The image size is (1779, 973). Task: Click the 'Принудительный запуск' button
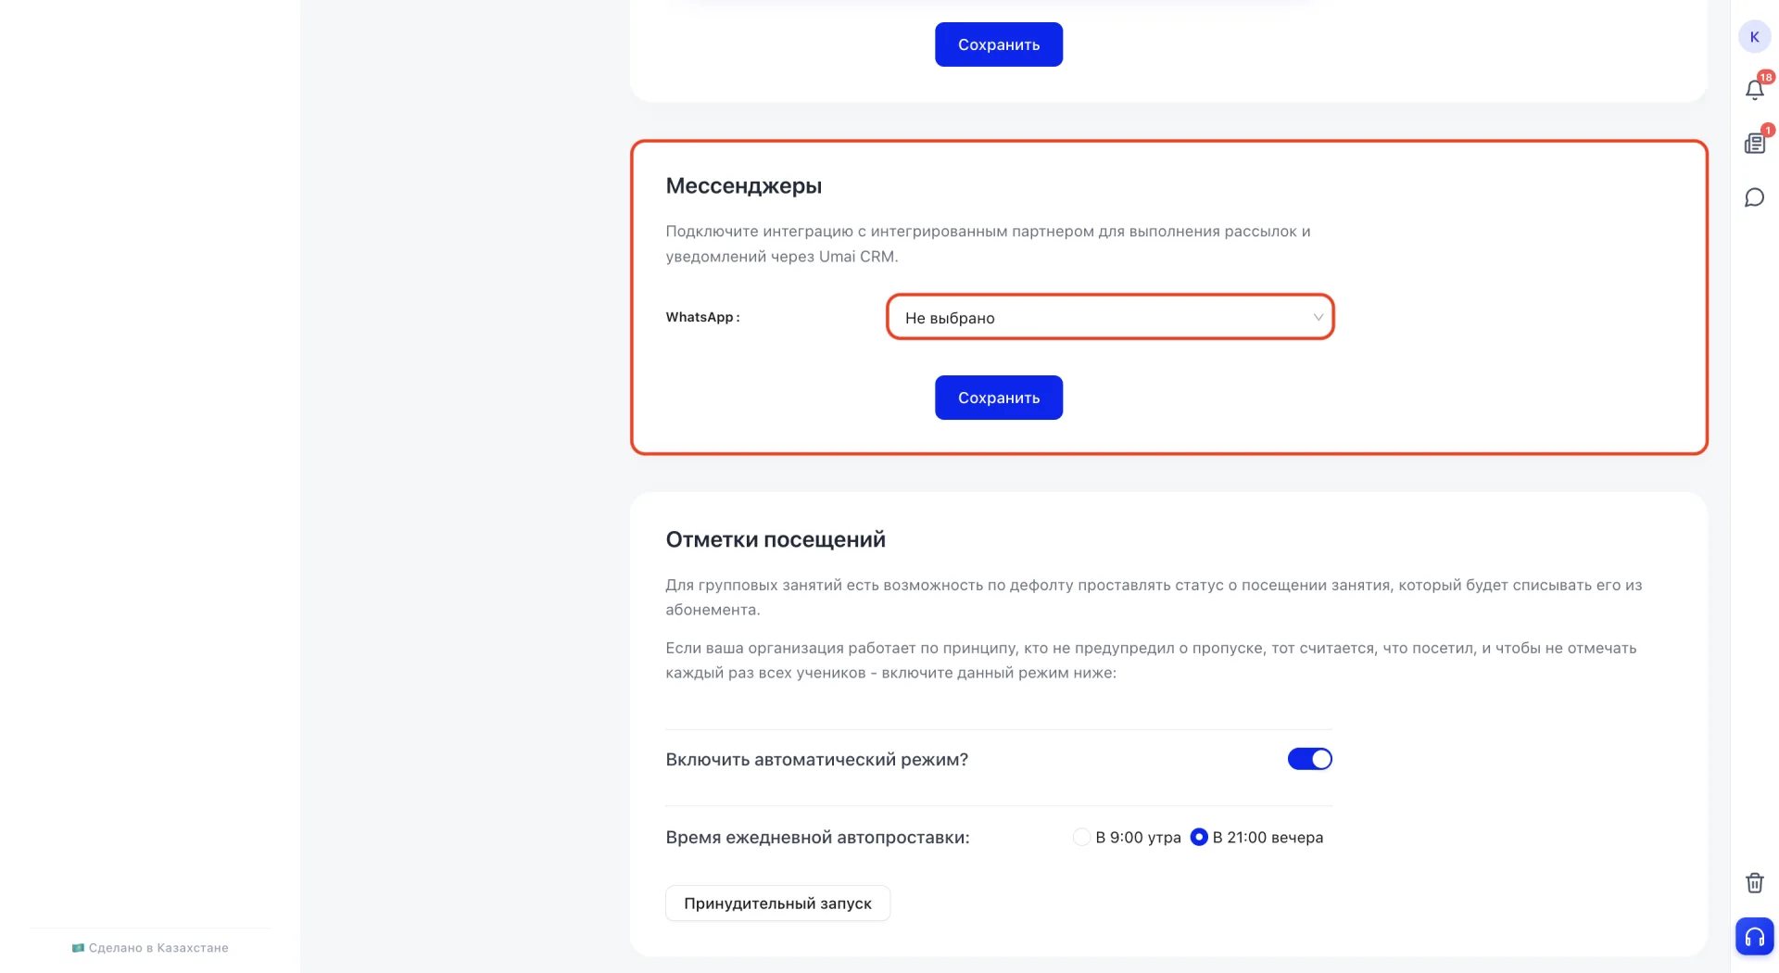click(777, 903)
